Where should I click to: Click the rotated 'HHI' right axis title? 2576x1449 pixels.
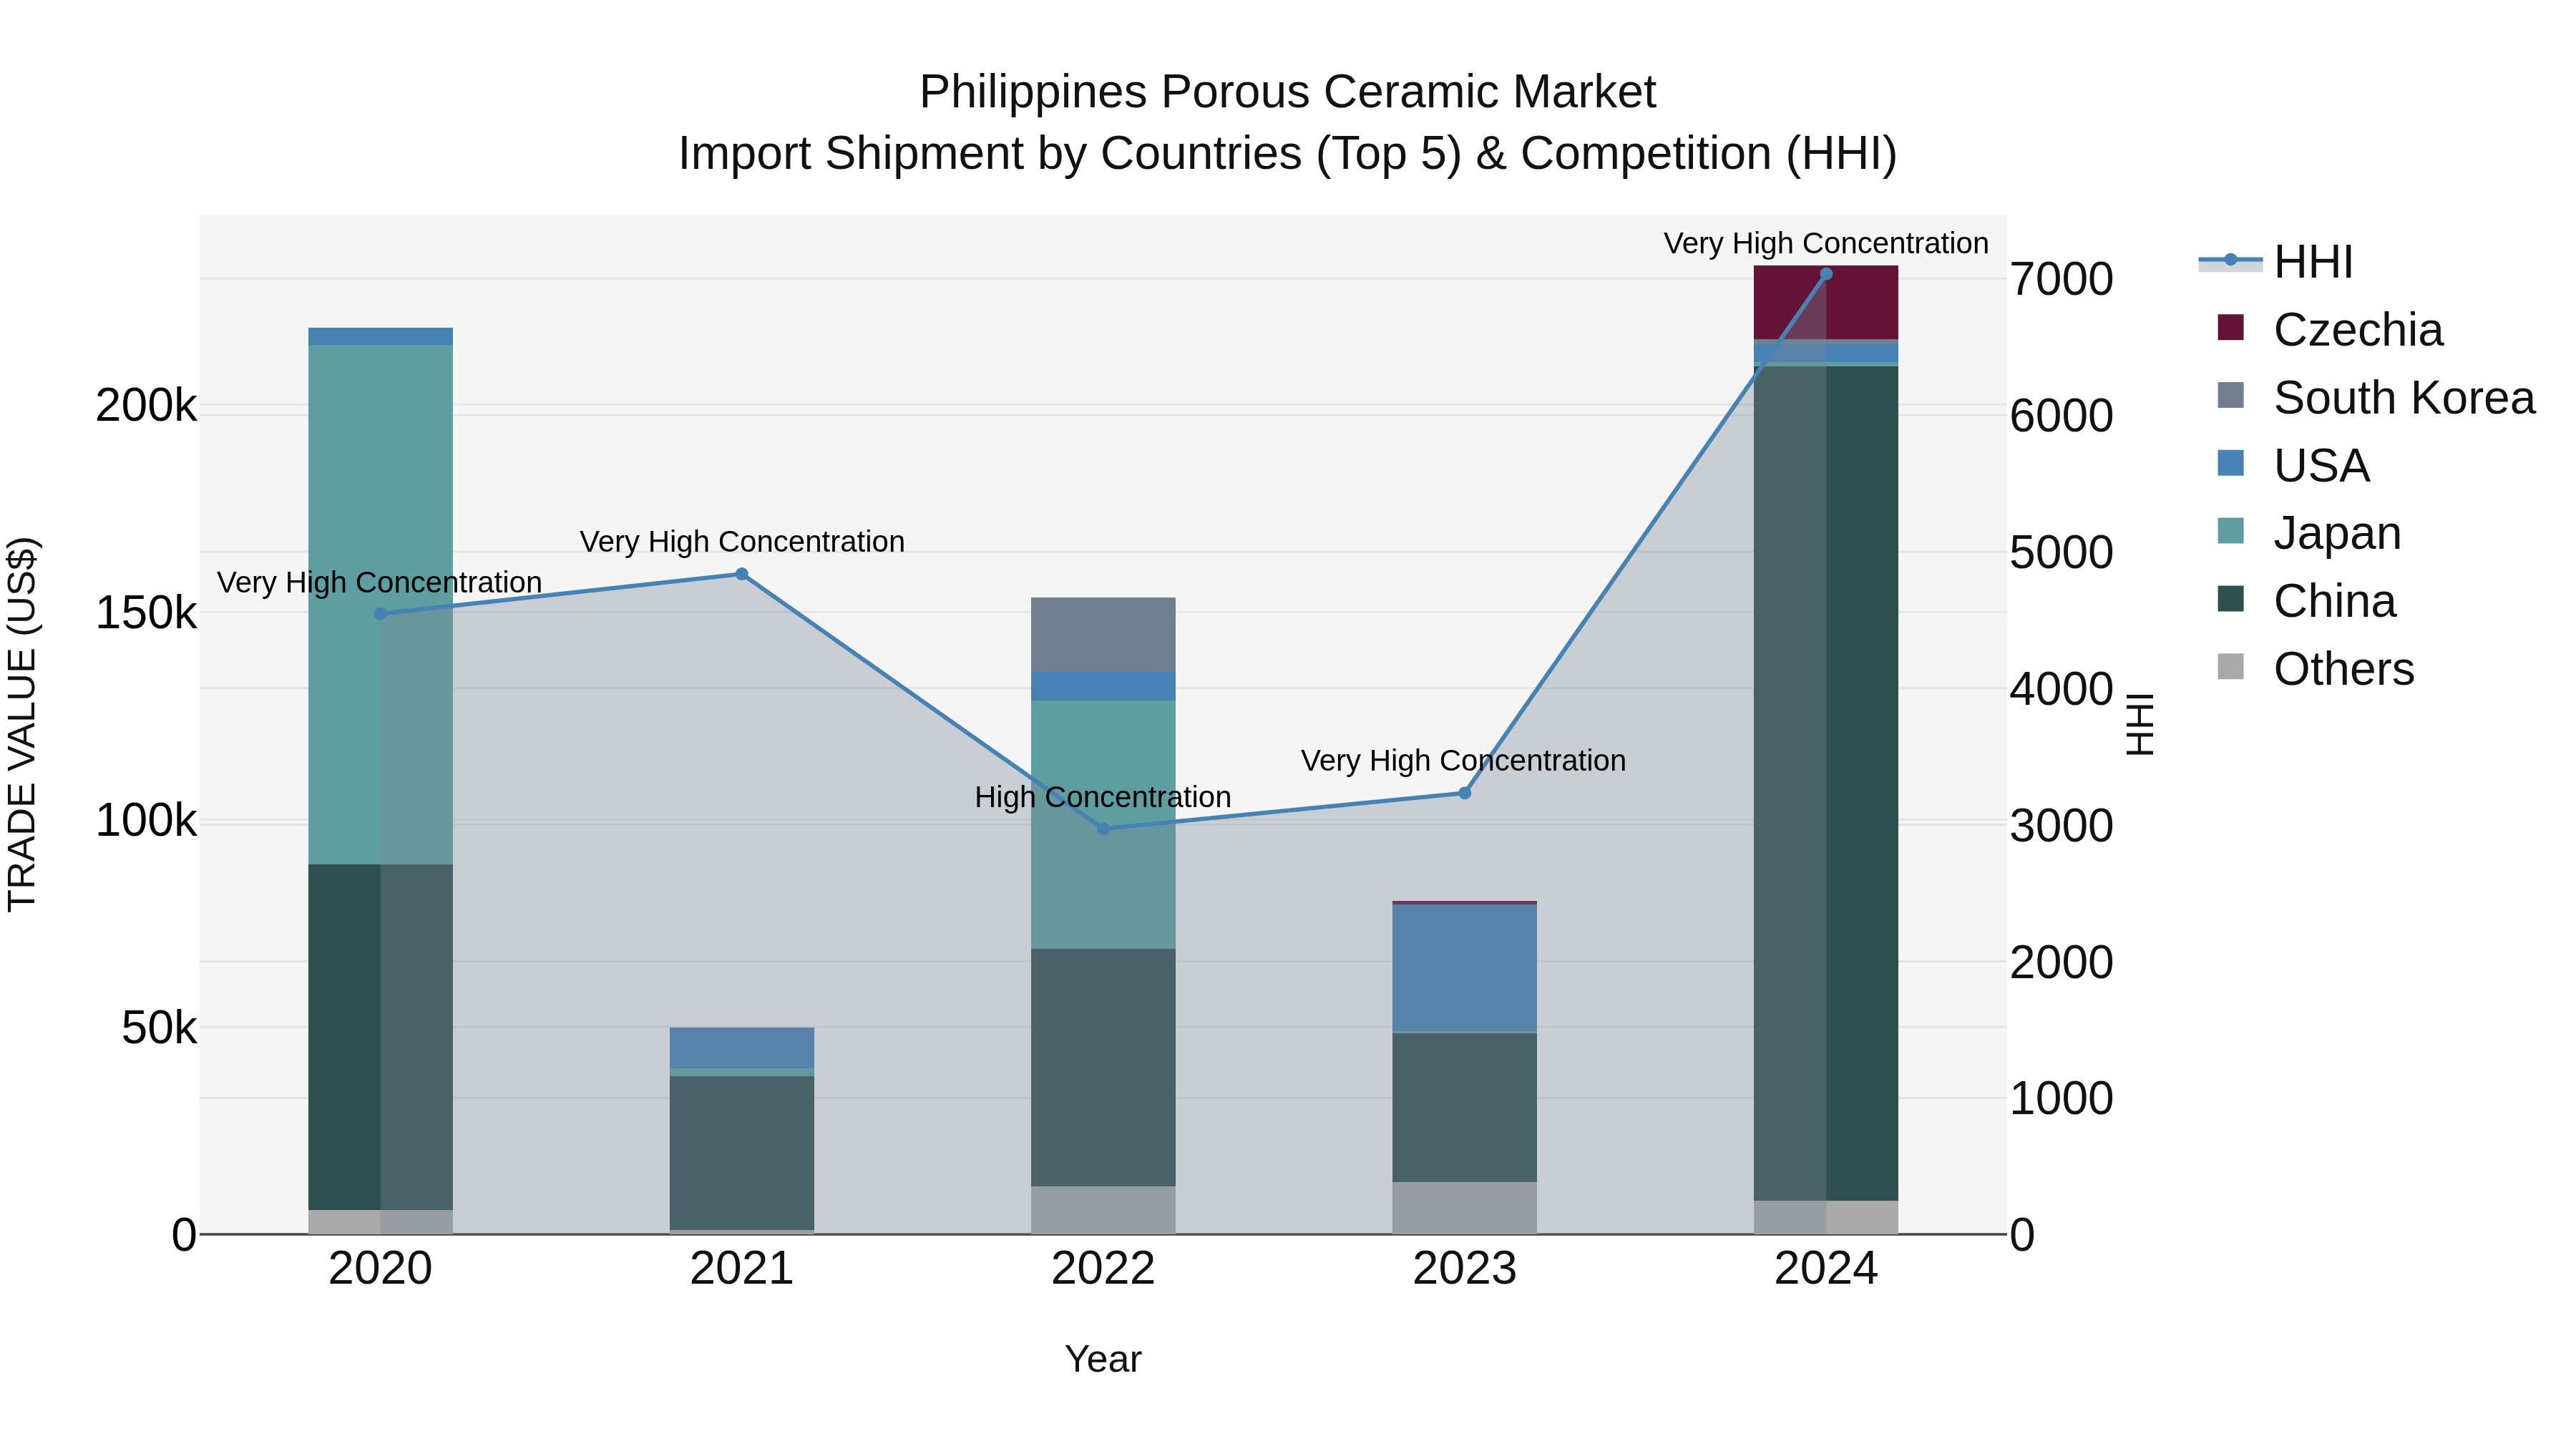2140,724
